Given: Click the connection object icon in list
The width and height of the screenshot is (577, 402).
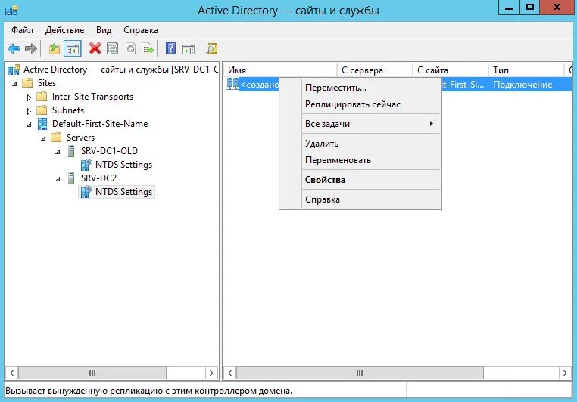Looking at the screenshot, I should [232, 84].
